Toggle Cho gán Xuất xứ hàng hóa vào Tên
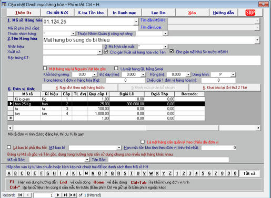Viewport: 271px width, 198px height. tap(106, 52)
